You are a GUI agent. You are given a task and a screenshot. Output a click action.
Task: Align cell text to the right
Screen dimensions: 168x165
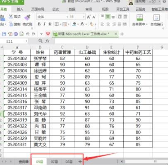[x=114, y=24]
